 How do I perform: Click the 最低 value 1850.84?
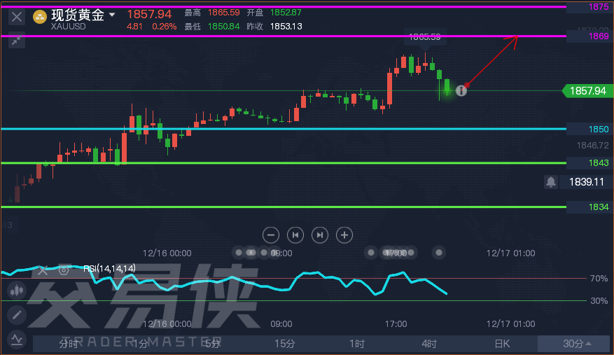point(223,27)
